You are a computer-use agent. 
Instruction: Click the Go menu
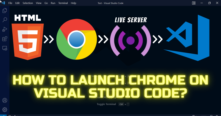[46, 3]
